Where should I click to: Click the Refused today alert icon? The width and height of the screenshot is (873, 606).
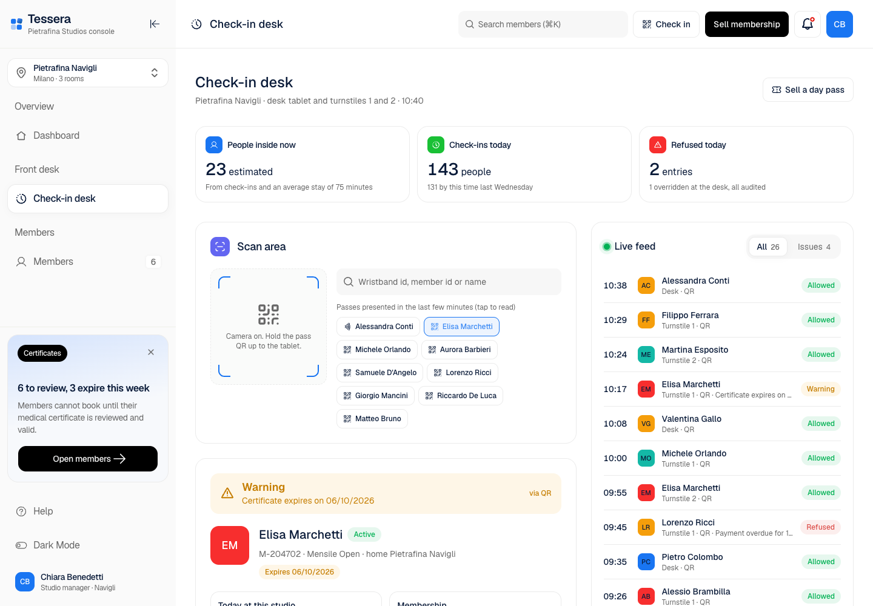[658, 145]
